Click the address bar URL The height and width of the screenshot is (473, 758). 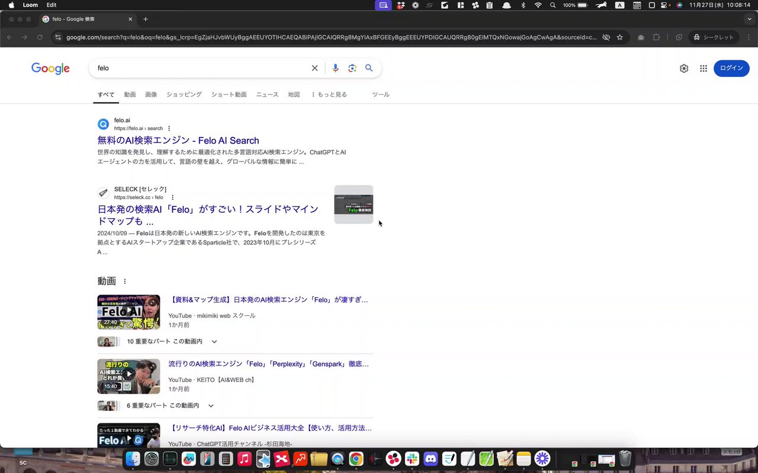[332, 37]
